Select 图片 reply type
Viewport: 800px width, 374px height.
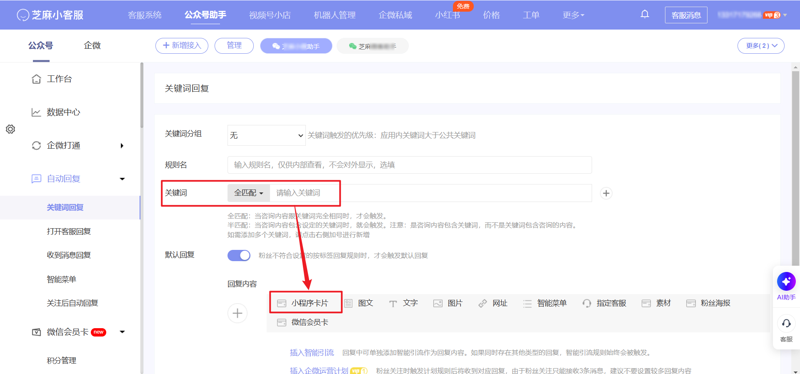click(x=448, y=303)
